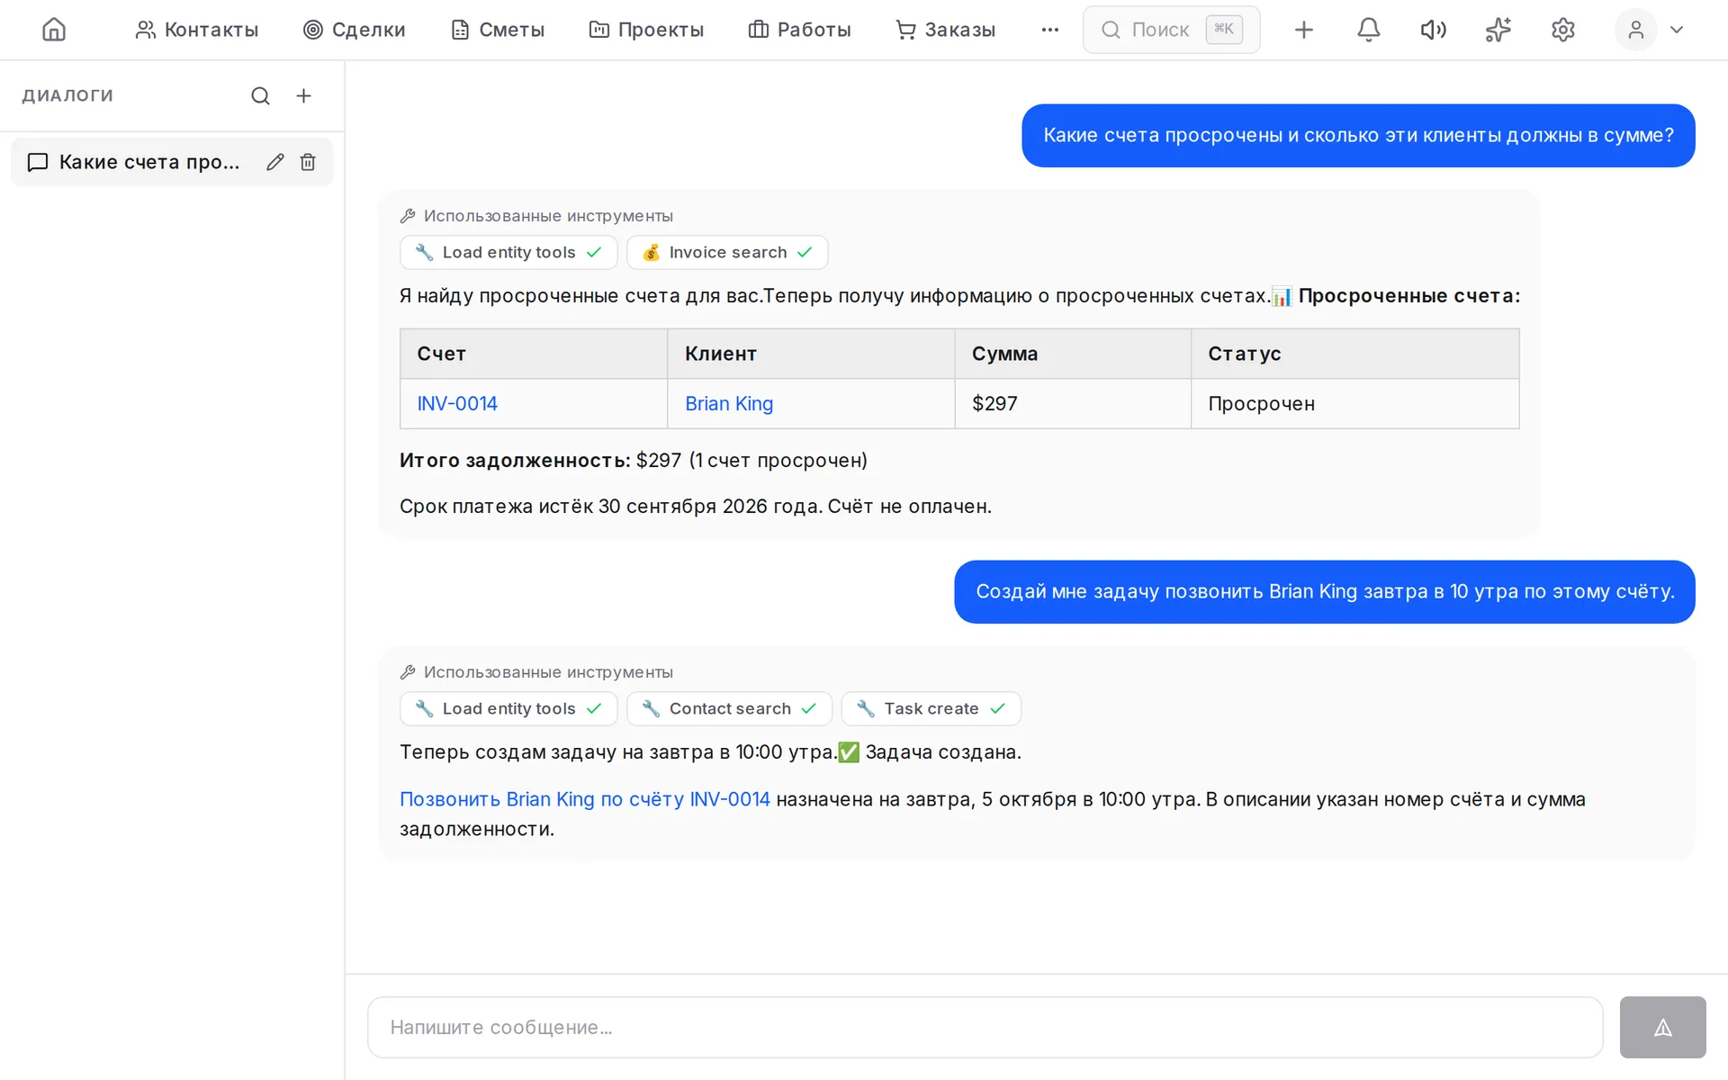The height and width of the screenshot is (1080, 1728).
Task: Click the Task create tool chip
Action: 931,708
